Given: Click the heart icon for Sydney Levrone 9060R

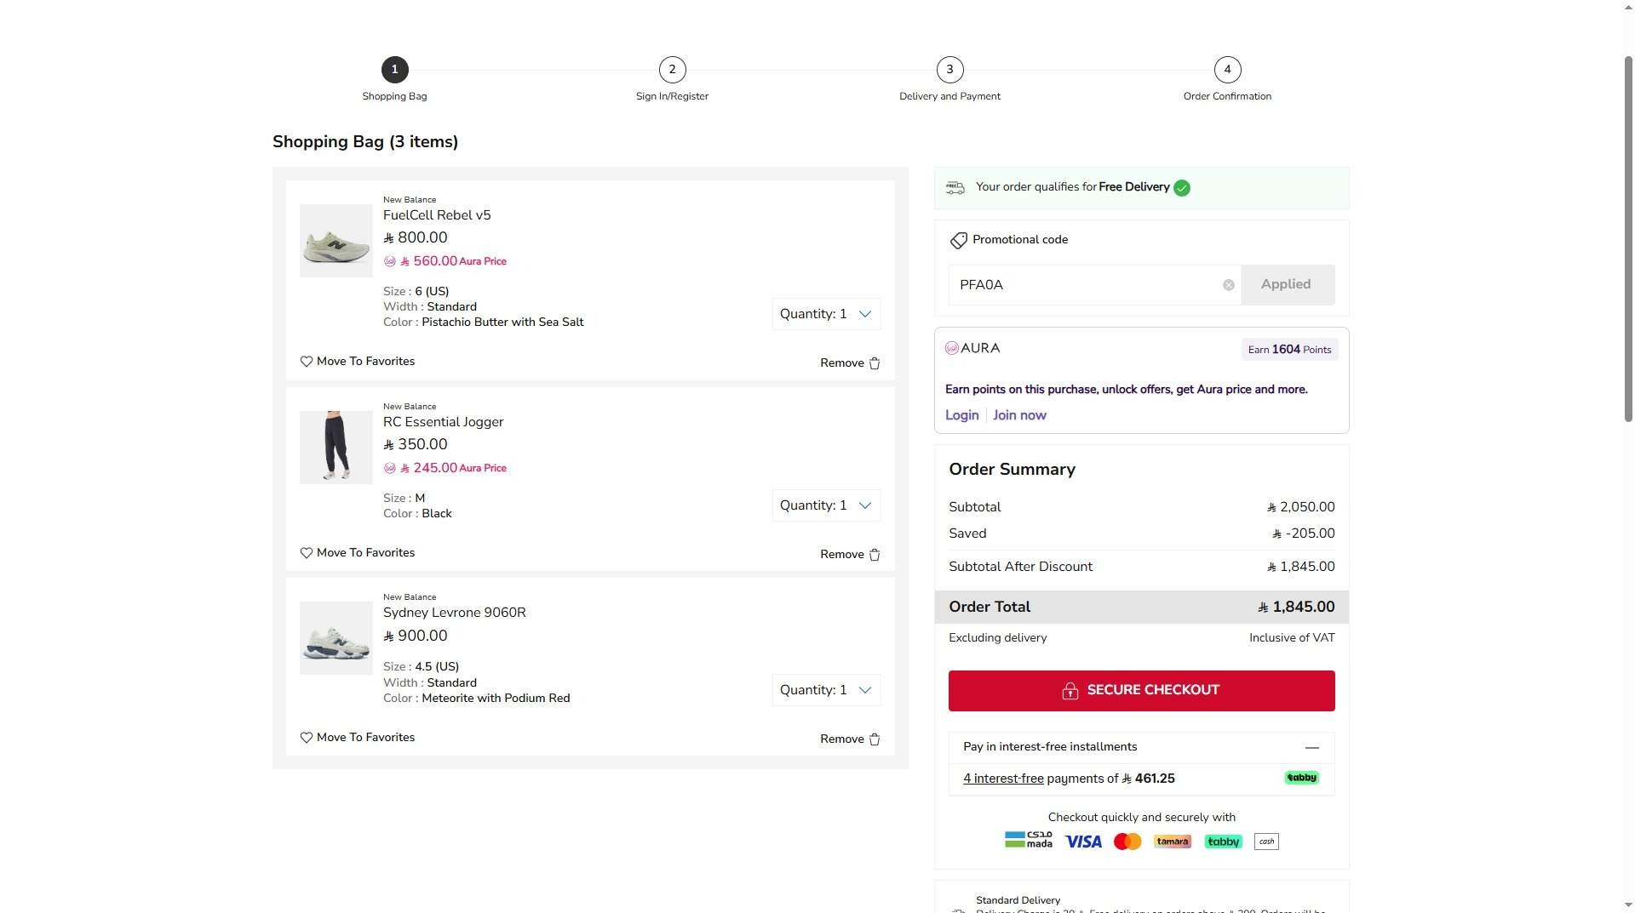Looking at the screenshot, I should tap(307, 738).
